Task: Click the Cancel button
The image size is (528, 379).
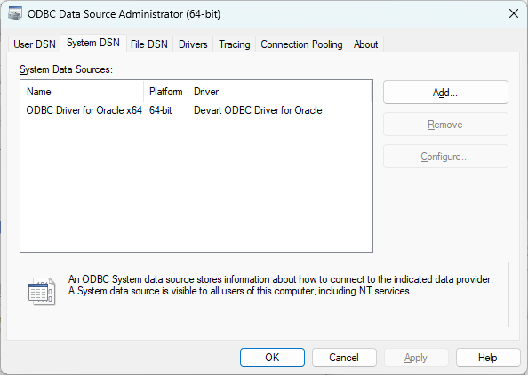Action: [x=344, y=358]
